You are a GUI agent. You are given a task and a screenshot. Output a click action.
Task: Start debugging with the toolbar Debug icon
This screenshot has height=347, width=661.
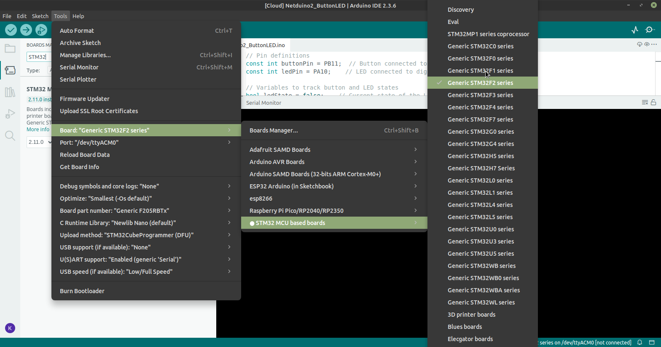41,30
